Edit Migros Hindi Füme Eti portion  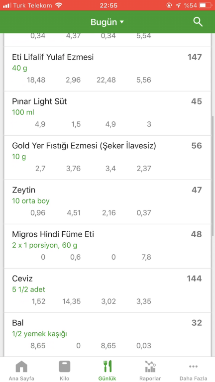45,245
